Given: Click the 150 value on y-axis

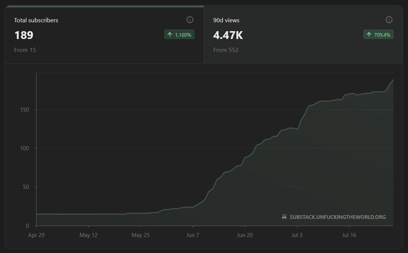Looking at the screenshot, I should tap(24, 110).
